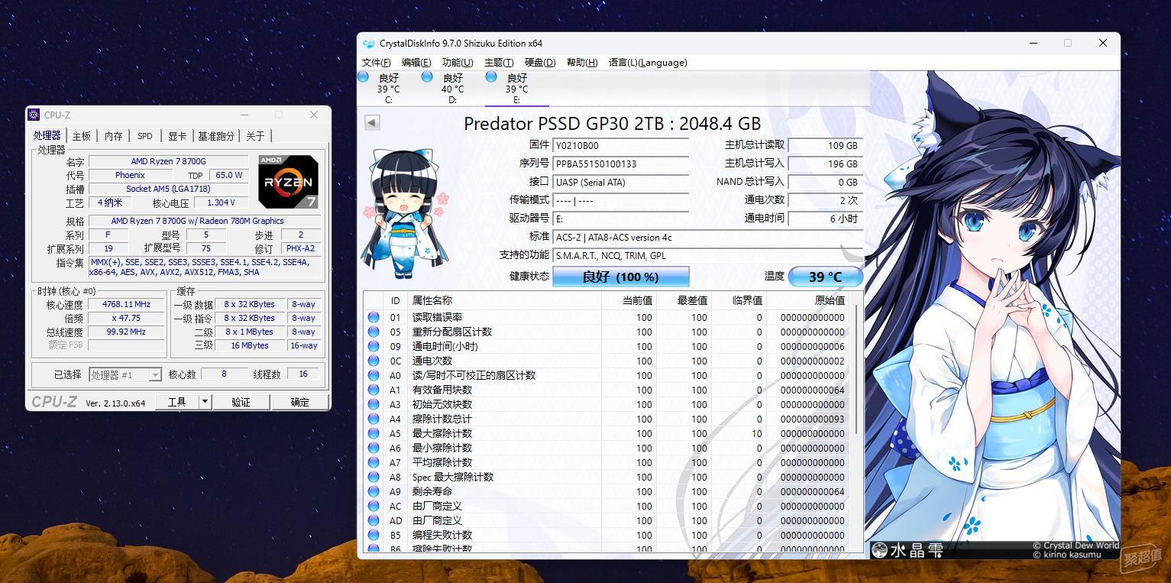
Task: Click the chibi Shizuku character image
Action: (405, 213)
